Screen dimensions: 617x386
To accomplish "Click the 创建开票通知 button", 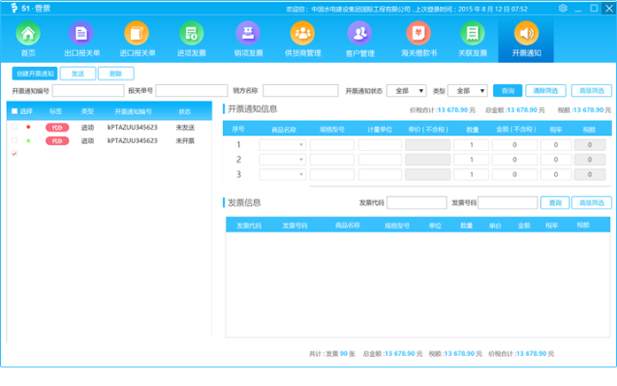I will tap(34, 73).
